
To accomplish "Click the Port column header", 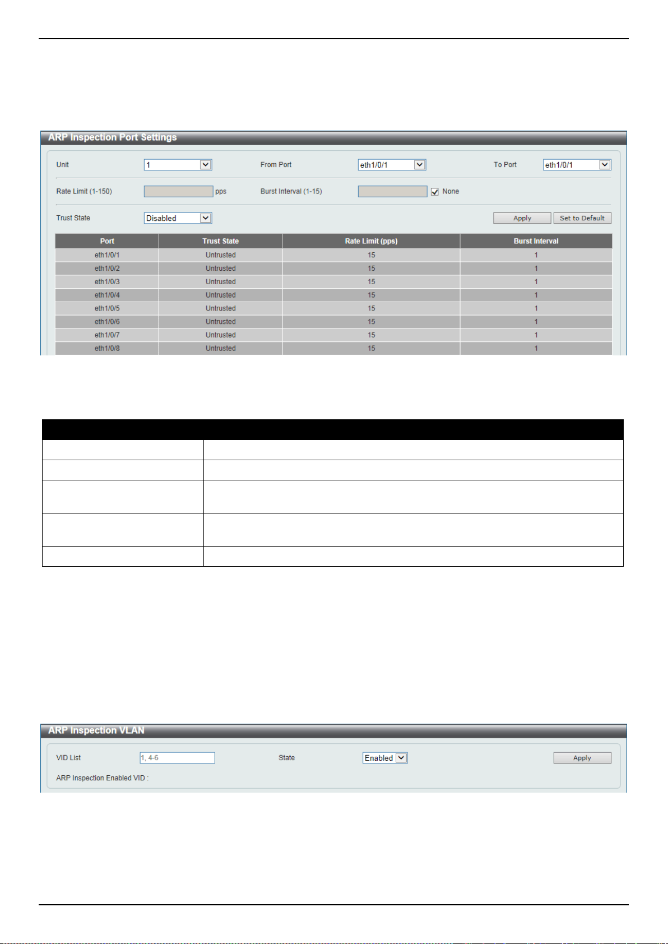I will click(107, 241).
